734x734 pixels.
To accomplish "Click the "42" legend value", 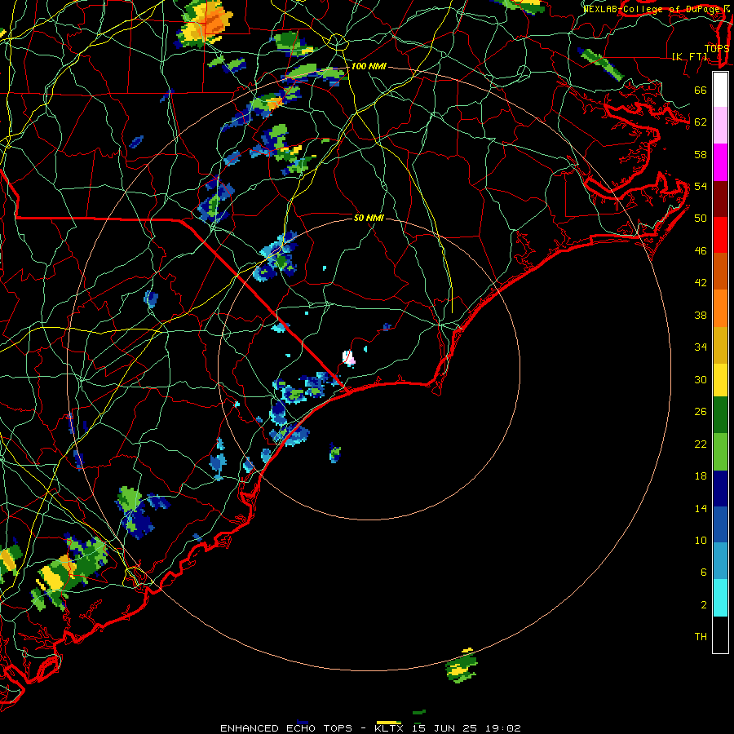I will (x=701, y=283).
